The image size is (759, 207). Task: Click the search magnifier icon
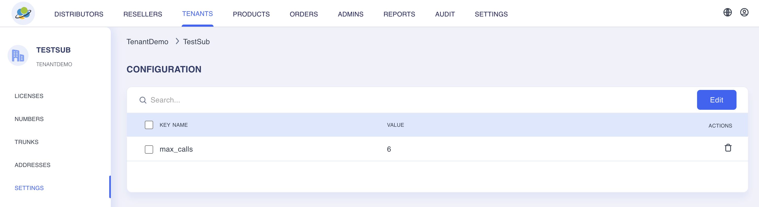point(143,100)
